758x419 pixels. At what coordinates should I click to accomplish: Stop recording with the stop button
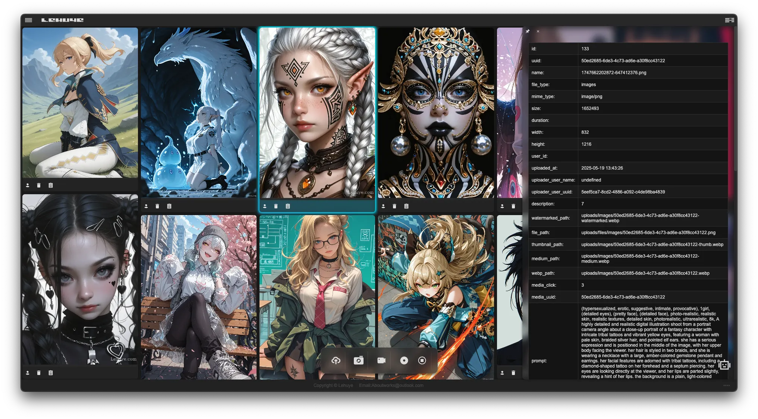422,360
